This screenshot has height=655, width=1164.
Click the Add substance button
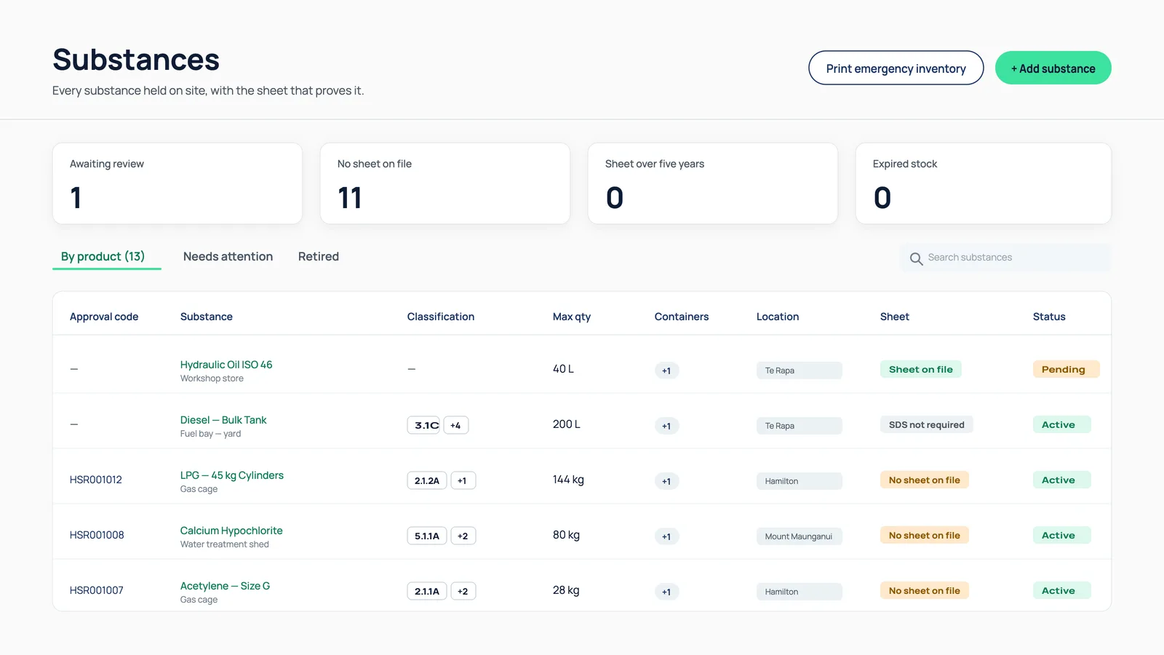click(x=1053, y=68)
